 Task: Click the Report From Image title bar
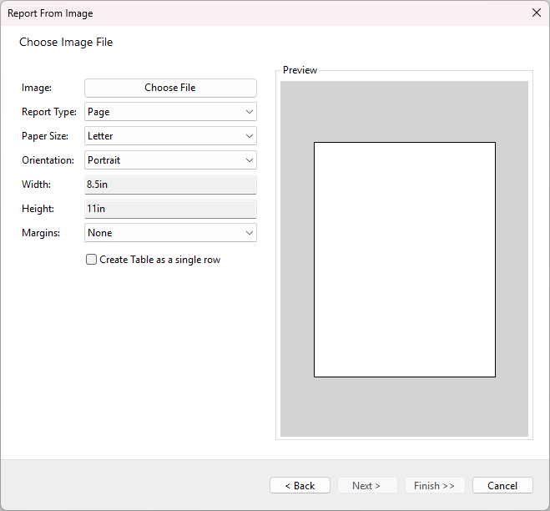point(250,13)
